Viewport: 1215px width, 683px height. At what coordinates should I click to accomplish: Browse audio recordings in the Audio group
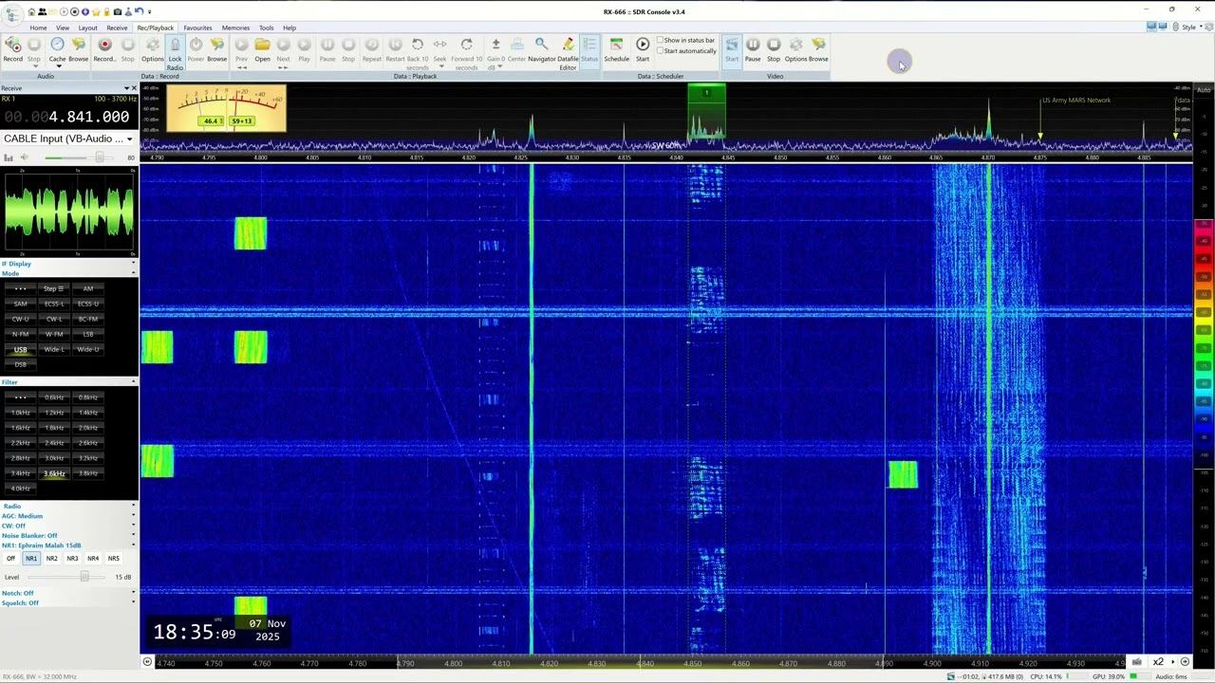[x=79, y=49]
